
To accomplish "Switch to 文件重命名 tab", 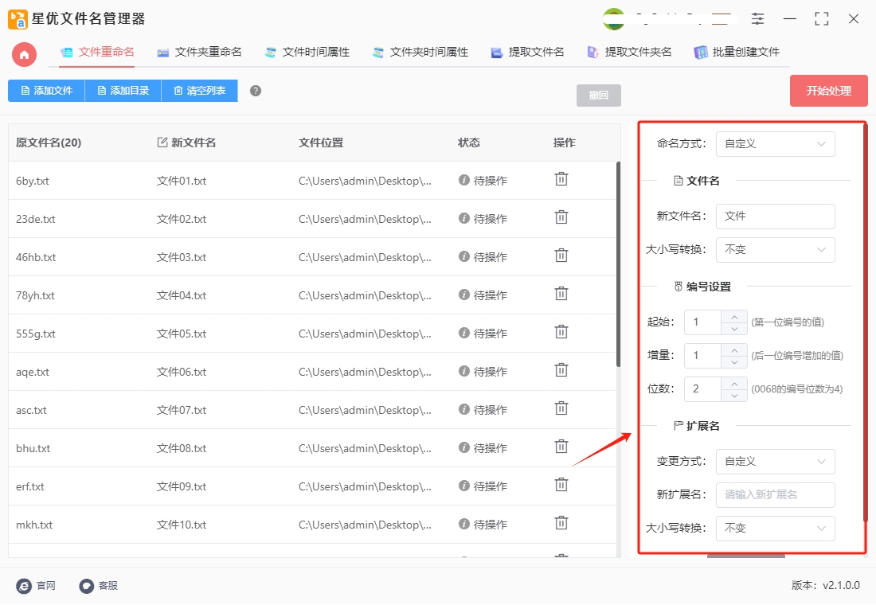I will (97, 53).
